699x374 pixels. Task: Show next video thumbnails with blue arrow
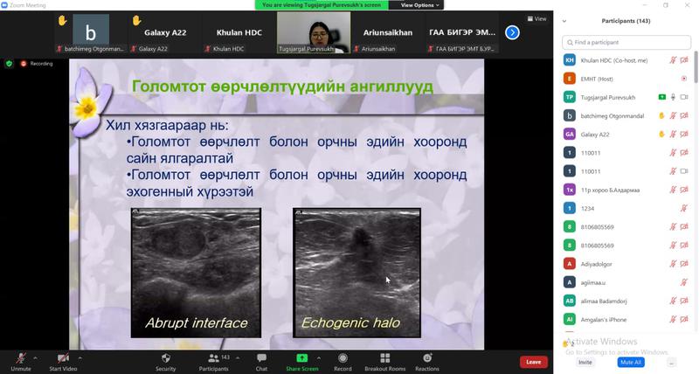(512, 32)
